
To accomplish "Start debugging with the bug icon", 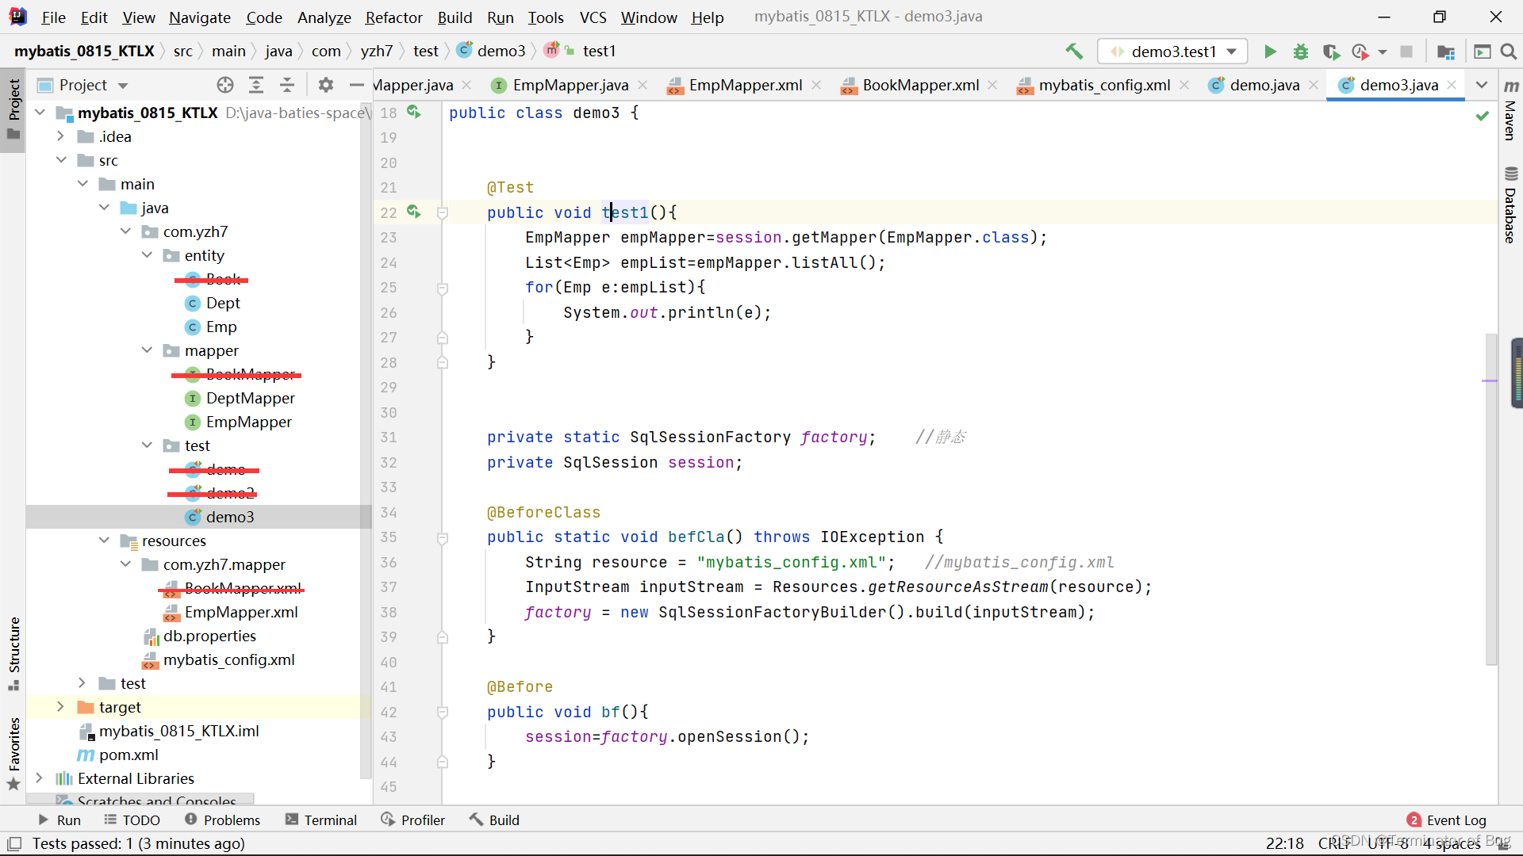I will pos(1301,52).
